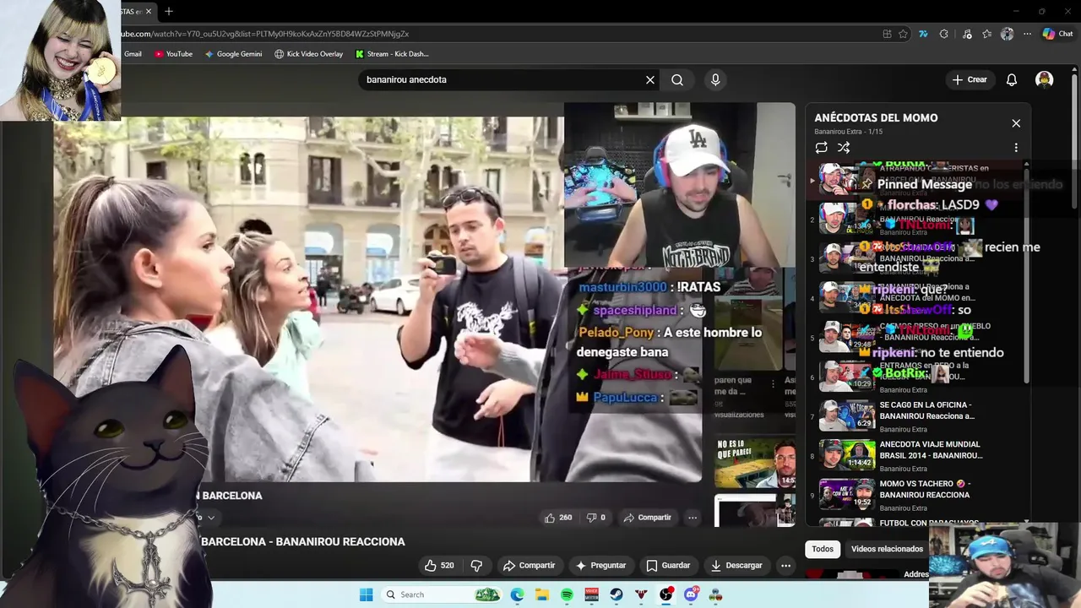1081x608 pixels.
Task: Open the browser extensions puzzle icon
Action: tap(944, 34)
